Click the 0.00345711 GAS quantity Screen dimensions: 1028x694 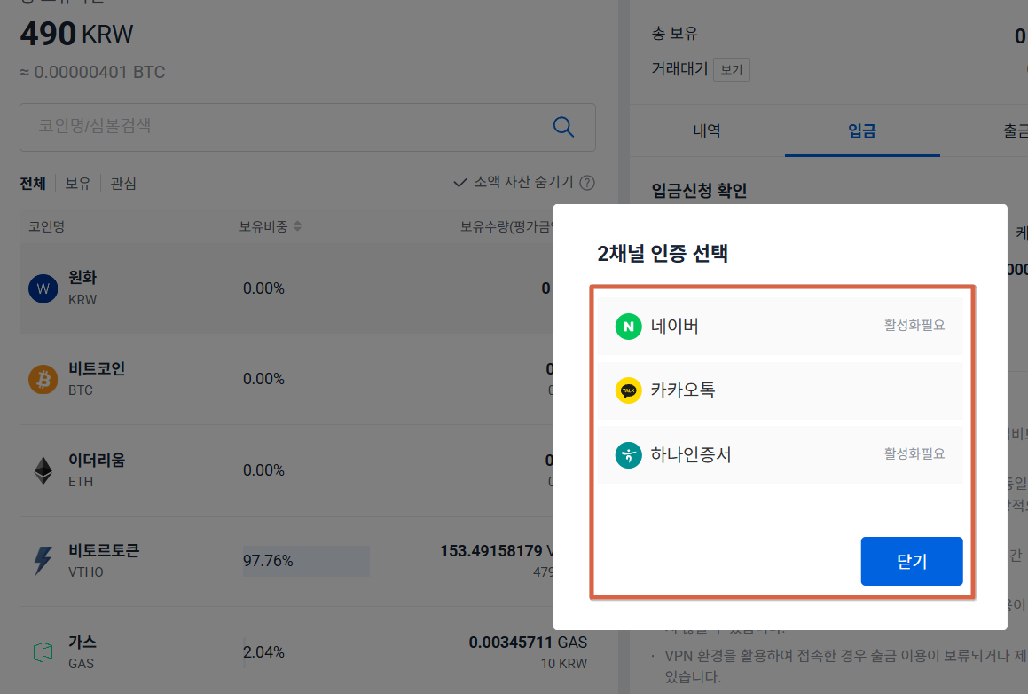(528, 643)
